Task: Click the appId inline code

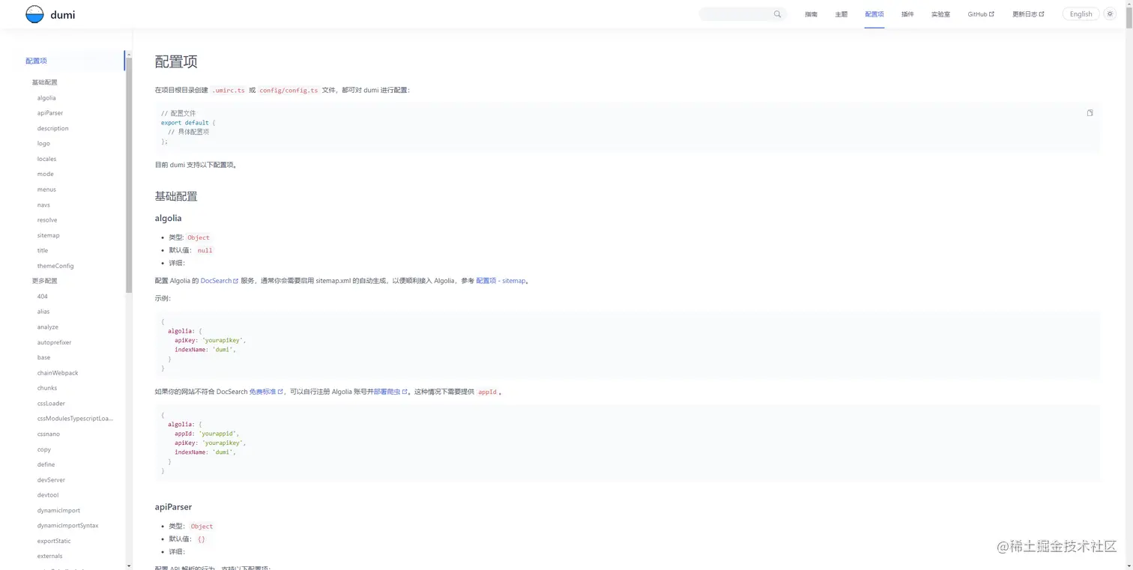Action: click(488, 392)
